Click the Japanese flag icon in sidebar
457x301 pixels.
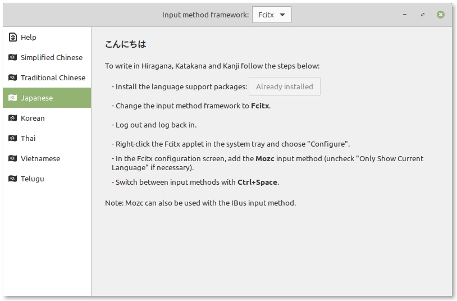(12, 98)
